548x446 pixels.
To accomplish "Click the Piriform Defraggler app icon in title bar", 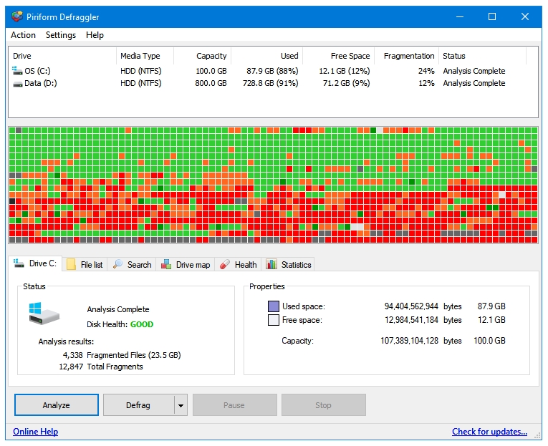I will tap(16, 16).
